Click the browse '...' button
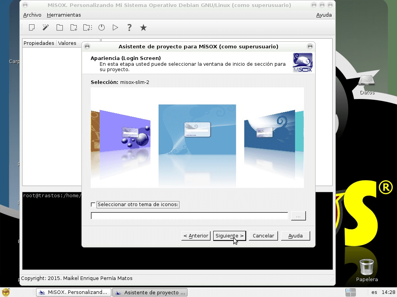Screen dimensions: 397x297 point(298,216)
